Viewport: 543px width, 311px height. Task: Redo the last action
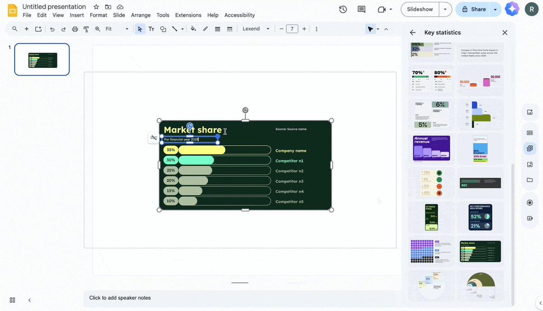coord(63,29)
